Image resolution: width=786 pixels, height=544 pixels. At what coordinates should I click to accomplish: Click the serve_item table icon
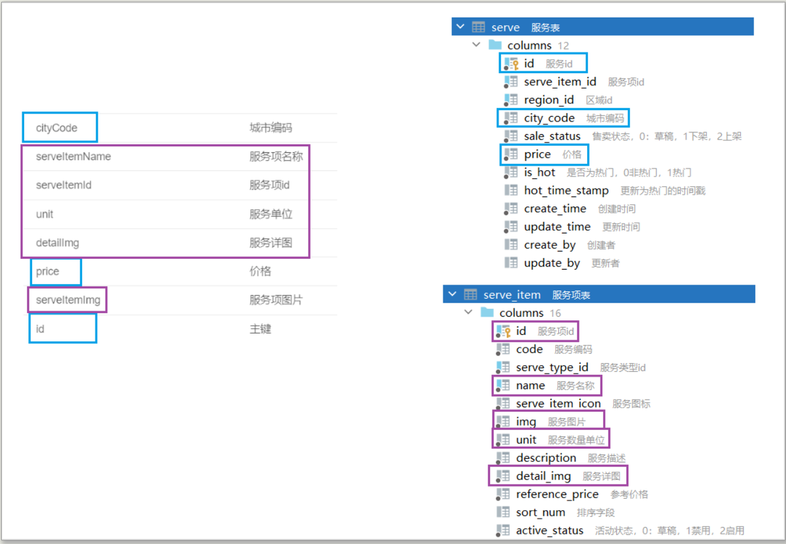470,294
